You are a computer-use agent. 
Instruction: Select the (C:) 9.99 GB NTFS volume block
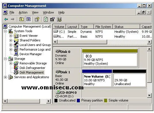(x=110, y=58)
